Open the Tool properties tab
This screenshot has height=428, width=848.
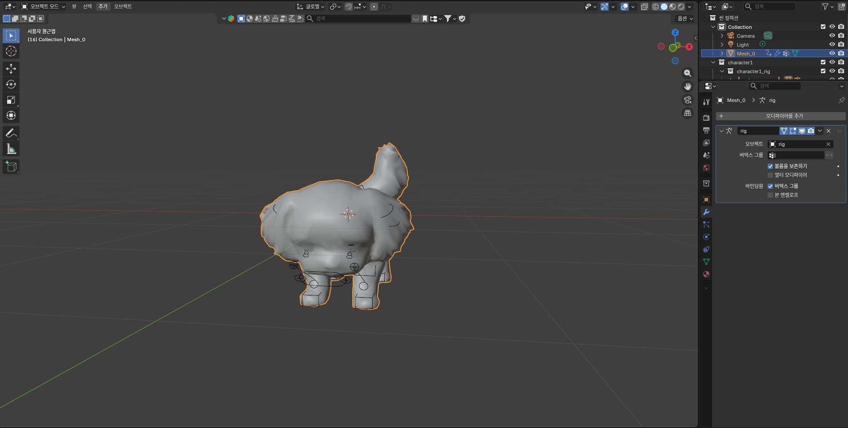click(706, 102)
